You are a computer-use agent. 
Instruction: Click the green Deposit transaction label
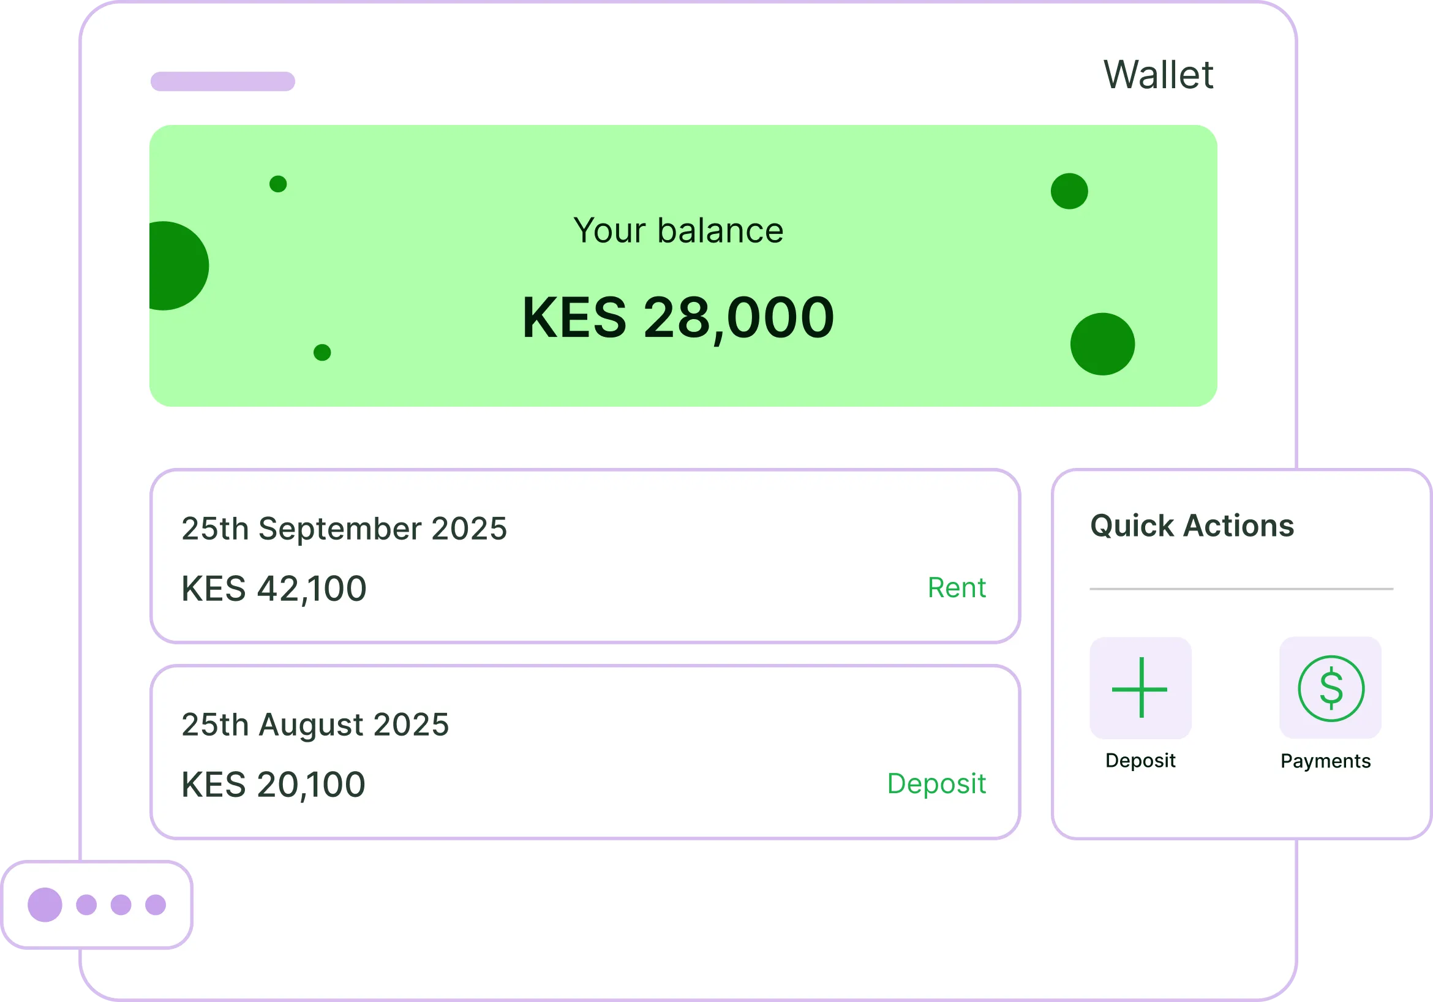[936, 783]
